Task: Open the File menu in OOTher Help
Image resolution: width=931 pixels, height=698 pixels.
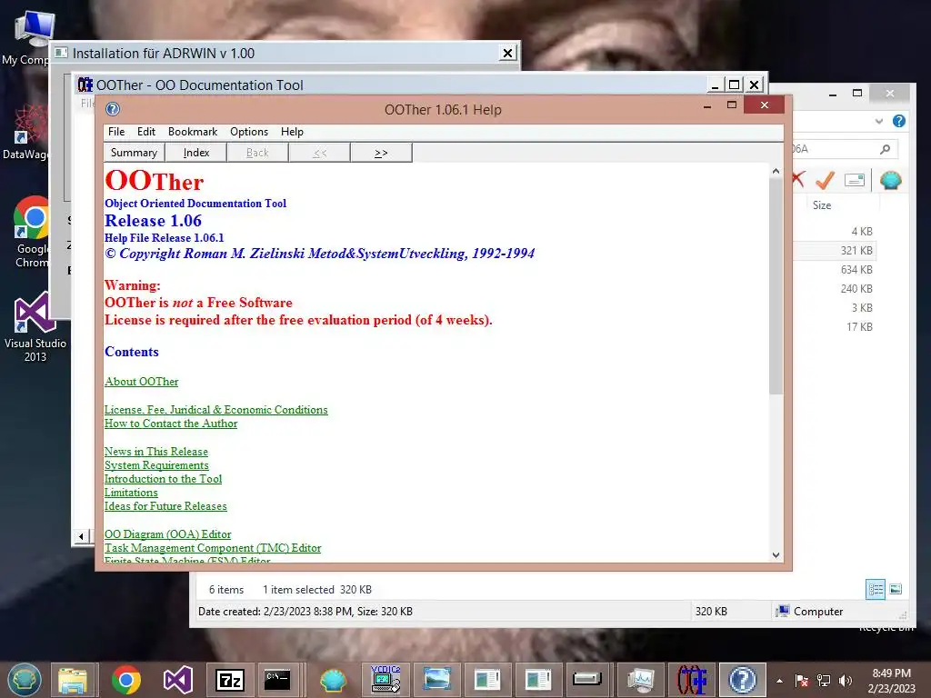Action: click(116, 132)
